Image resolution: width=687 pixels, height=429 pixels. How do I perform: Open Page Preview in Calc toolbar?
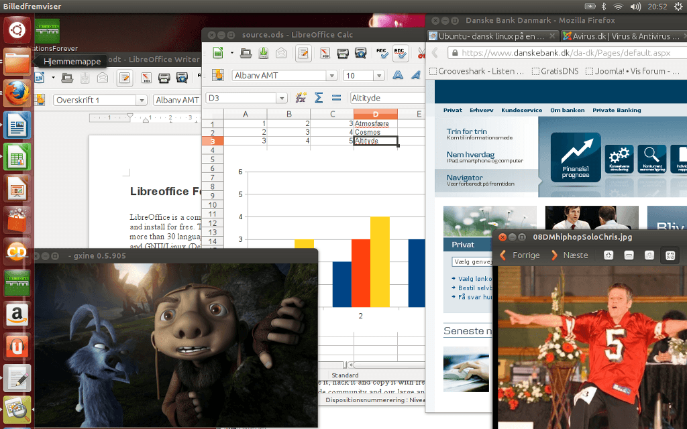point(360,53)
